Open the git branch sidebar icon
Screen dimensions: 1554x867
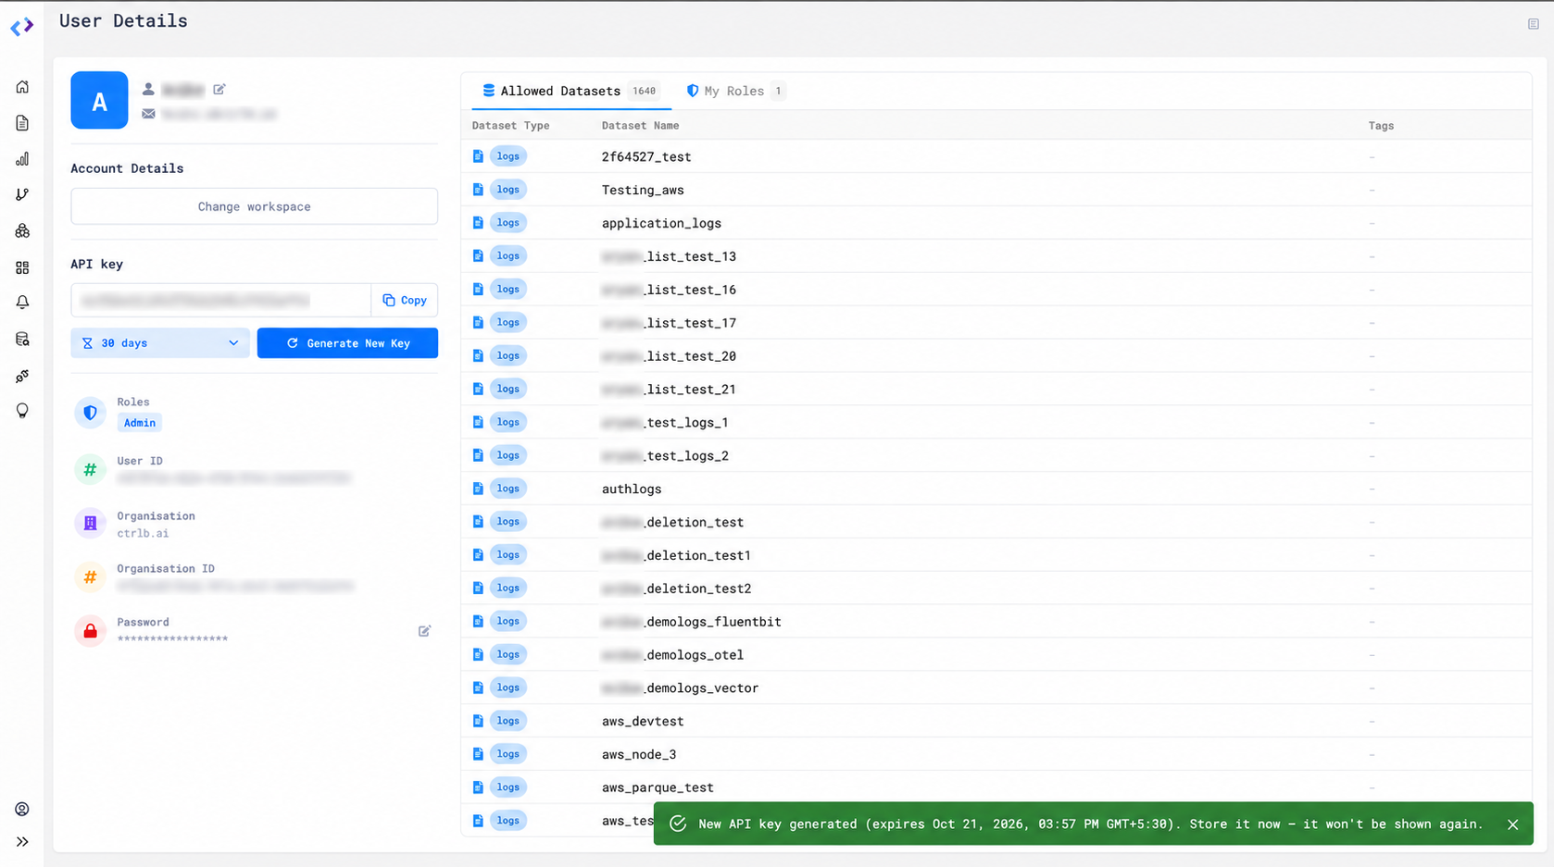pyautogui.click(x=22, y=194)
